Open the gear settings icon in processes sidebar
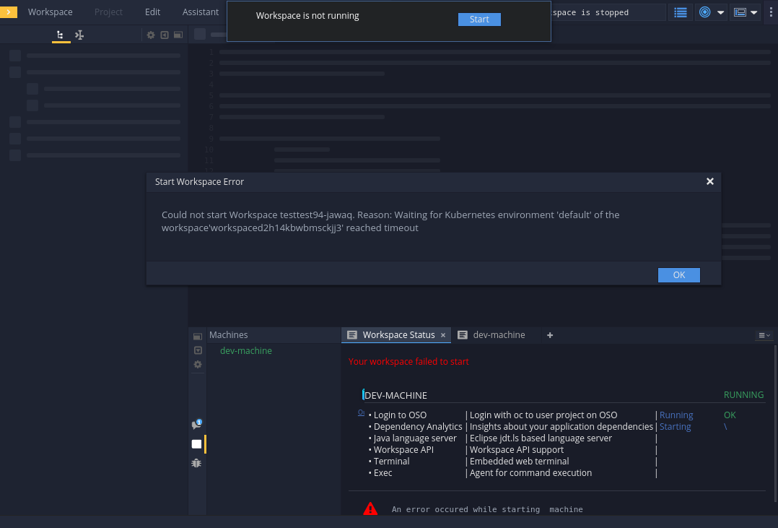 (x=197, y=364)
